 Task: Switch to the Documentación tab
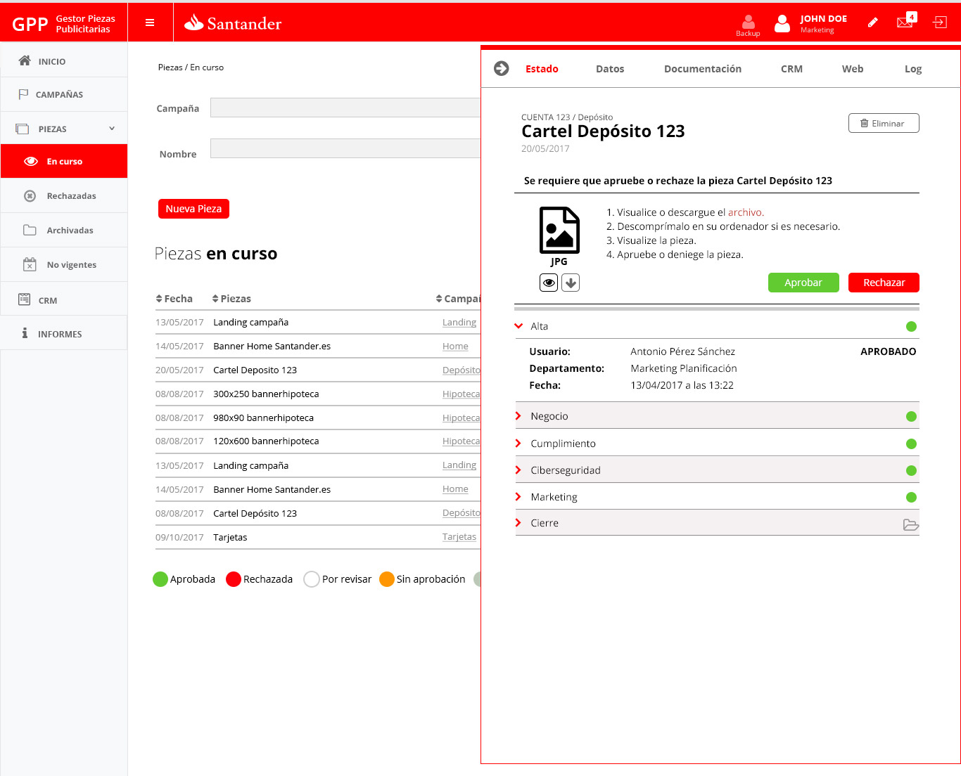click(x=703, y=69)
